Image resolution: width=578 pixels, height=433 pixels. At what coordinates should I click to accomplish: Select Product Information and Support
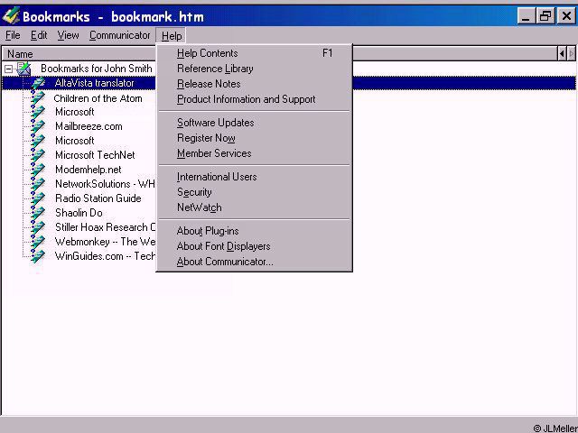255,99
